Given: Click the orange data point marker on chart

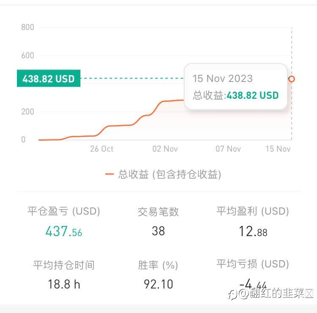Looking at the screenshot, I should [291, 79].
